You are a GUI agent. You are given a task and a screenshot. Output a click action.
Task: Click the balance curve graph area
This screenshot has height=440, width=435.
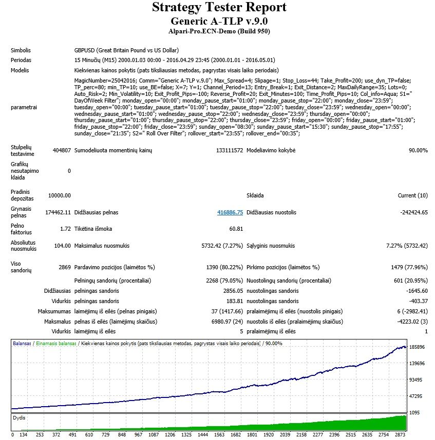[209, 376]
